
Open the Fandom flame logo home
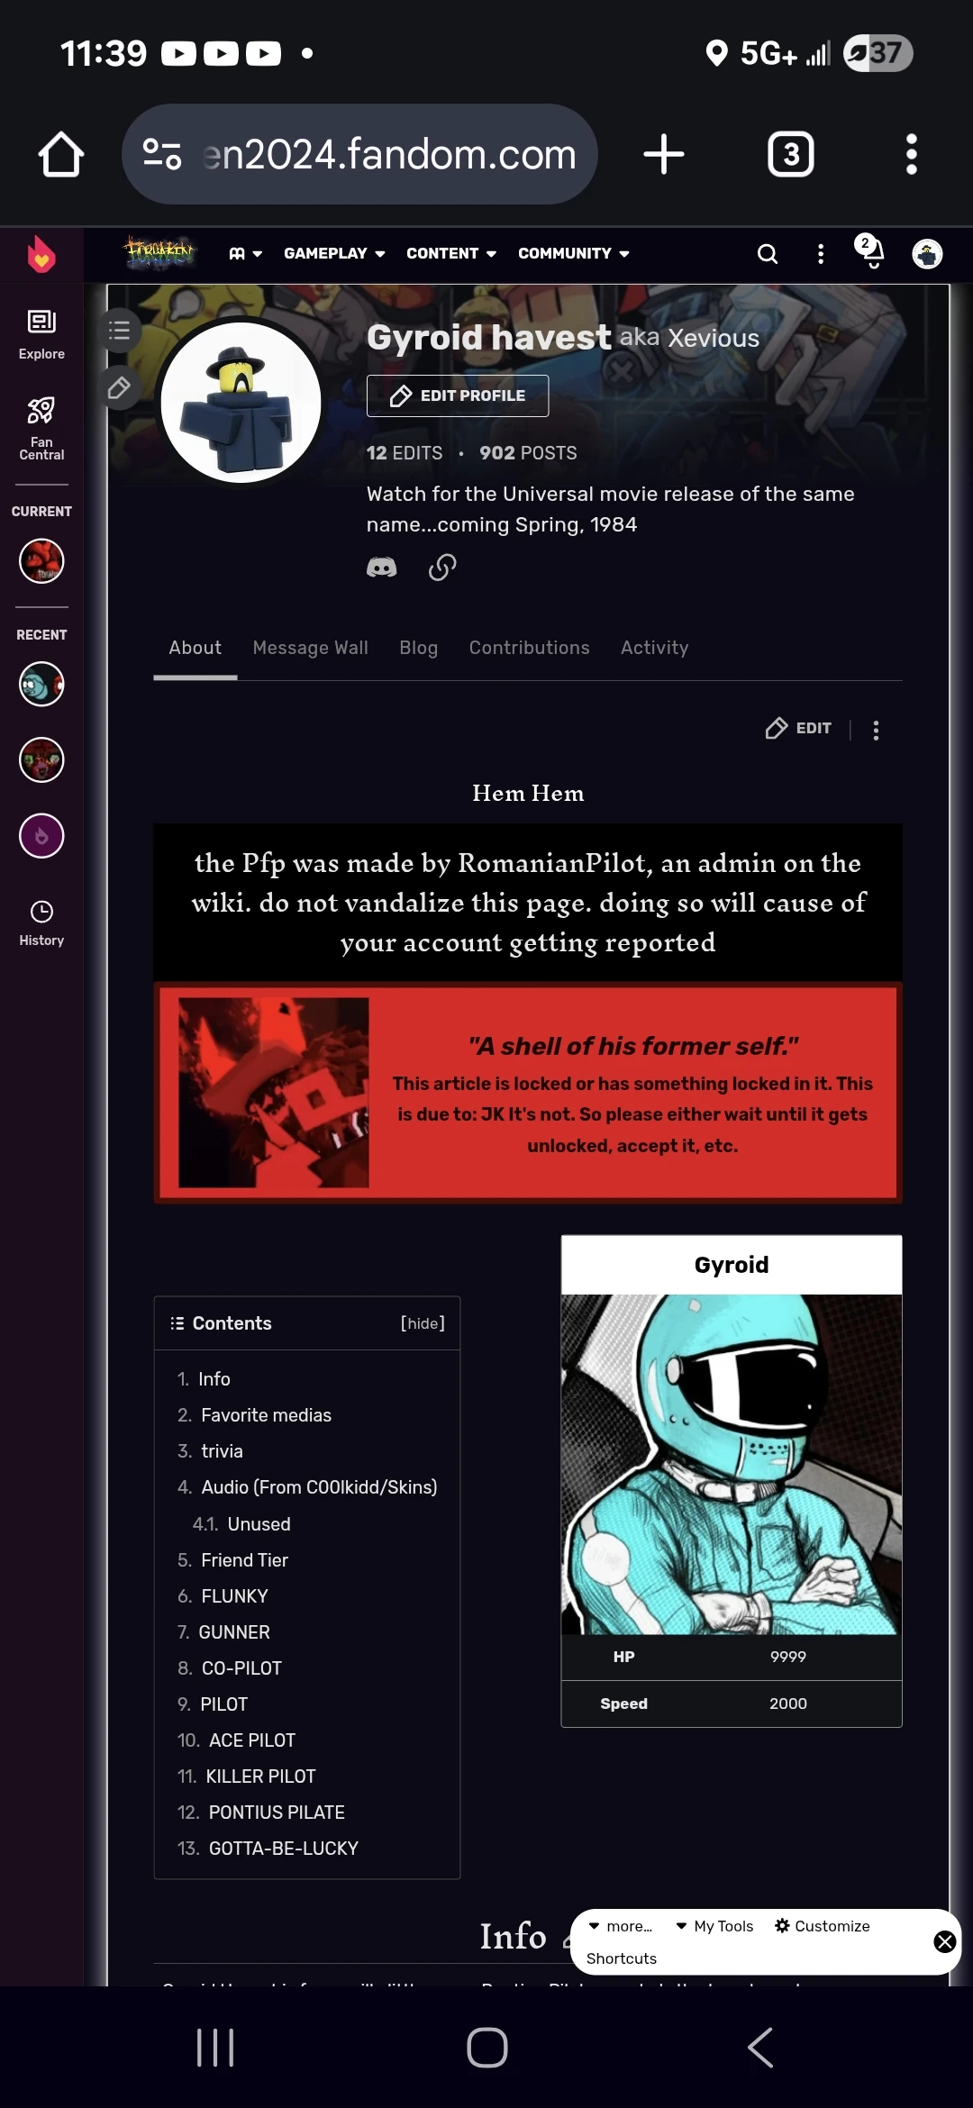pos(41,255)
